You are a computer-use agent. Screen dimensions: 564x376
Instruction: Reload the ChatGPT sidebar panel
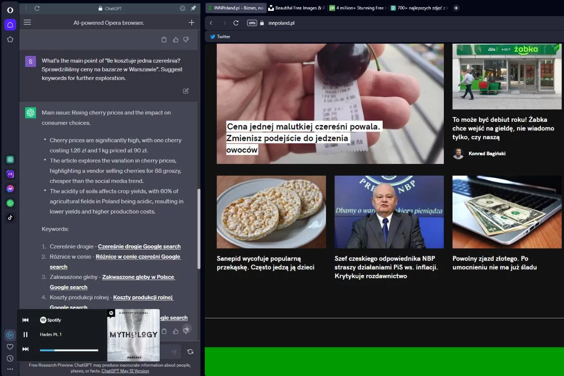click(x=37, y=8)
